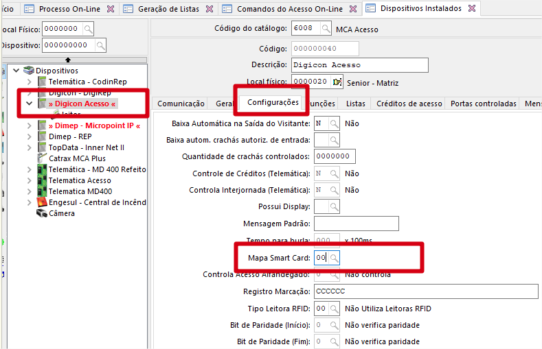Switch to Geração de Listas tab
Viewport: 542px width, 349px height.
click(168, 9)
